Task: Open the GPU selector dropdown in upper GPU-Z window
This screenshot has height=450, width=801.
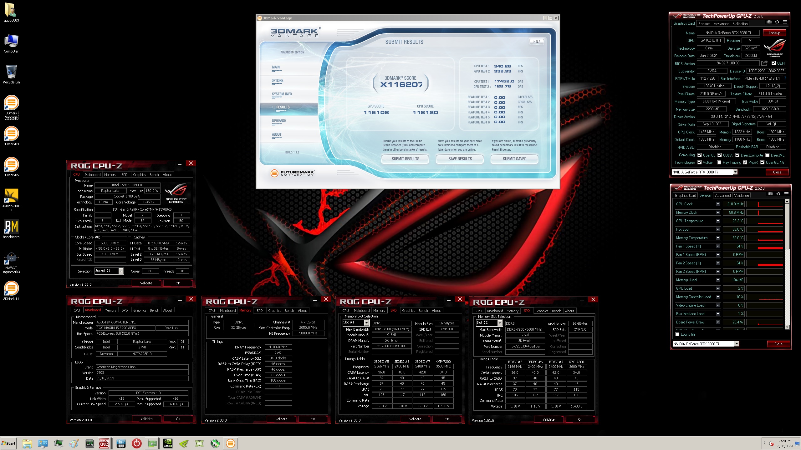Action: pyautogui.click(x=735, y=172)
